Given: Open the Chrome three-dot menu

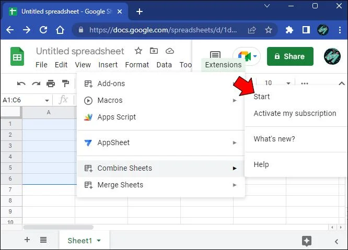Looking at the screenshot, I should (x=340, y=30).
